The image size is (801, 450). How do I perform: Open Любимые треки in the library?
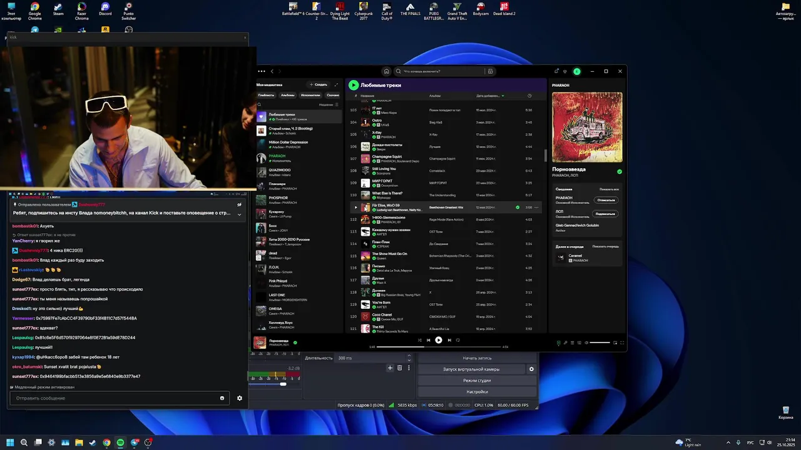(x=299, y=117)
